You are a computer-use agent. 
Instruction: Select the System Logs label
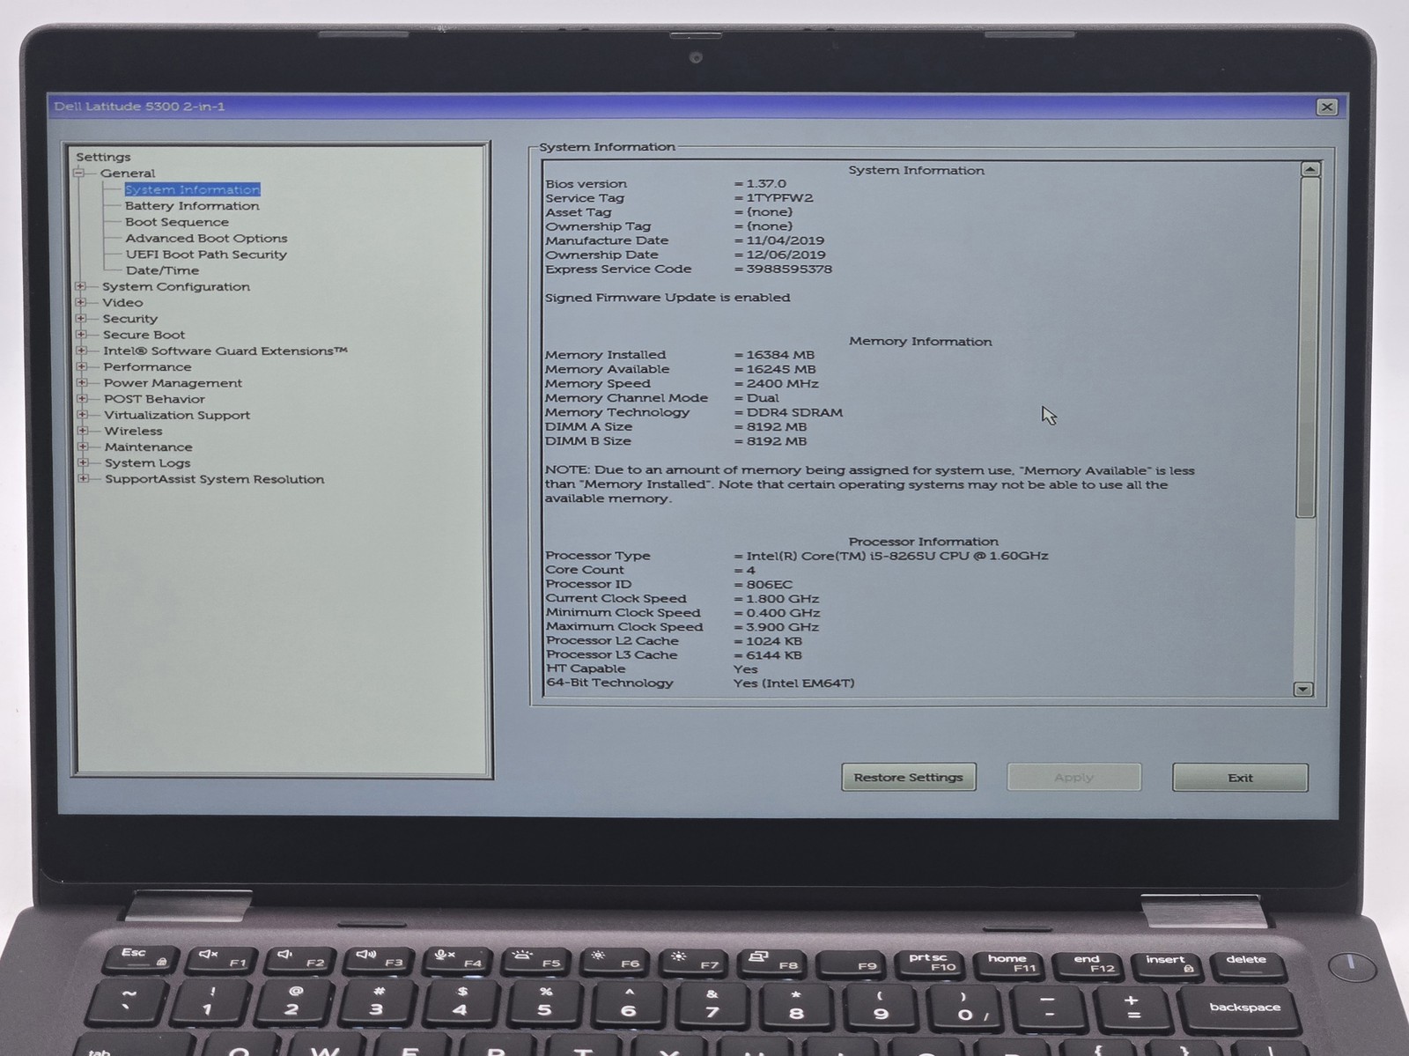[147, 463]
